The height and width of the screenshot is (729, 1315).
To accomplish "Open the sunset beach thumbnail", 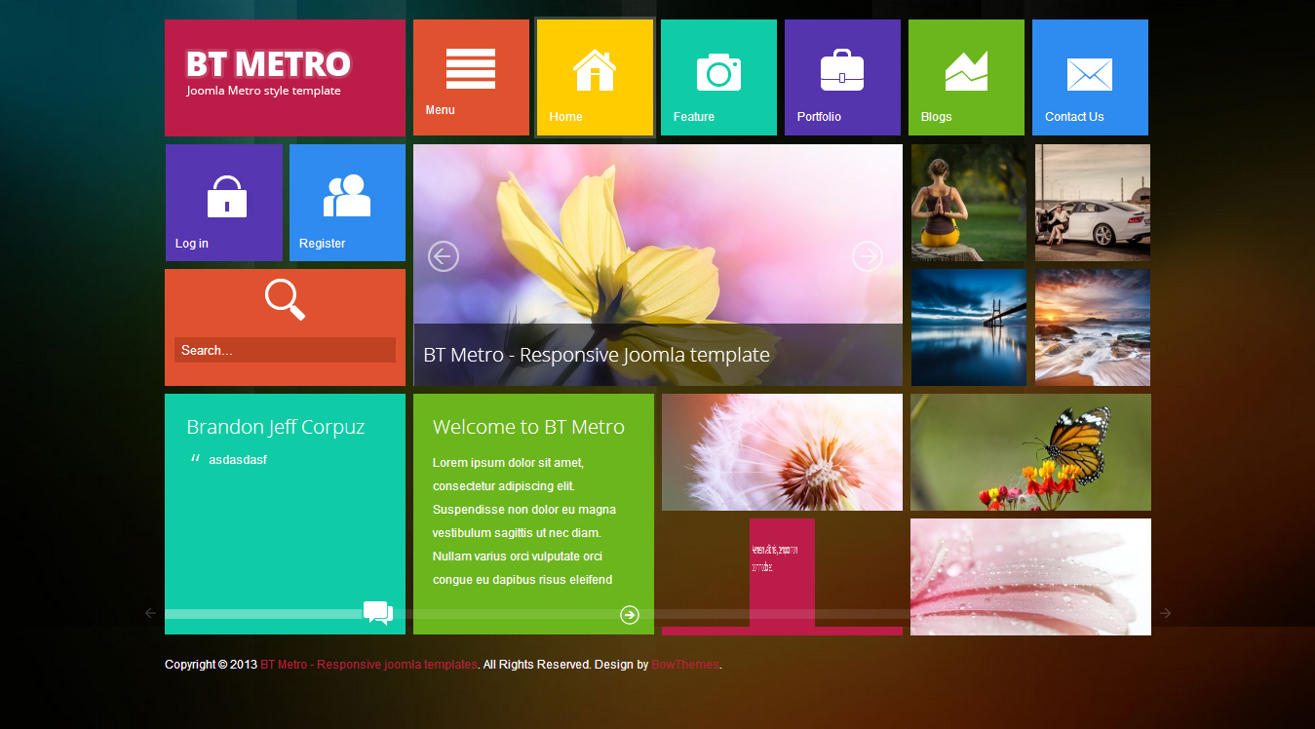I will (x=1093, y=327).
